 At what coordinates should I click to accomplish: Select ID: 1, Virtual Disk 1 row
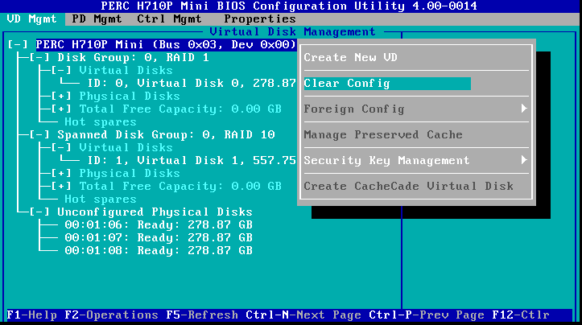pyautogui.click(x=192, y=161)
